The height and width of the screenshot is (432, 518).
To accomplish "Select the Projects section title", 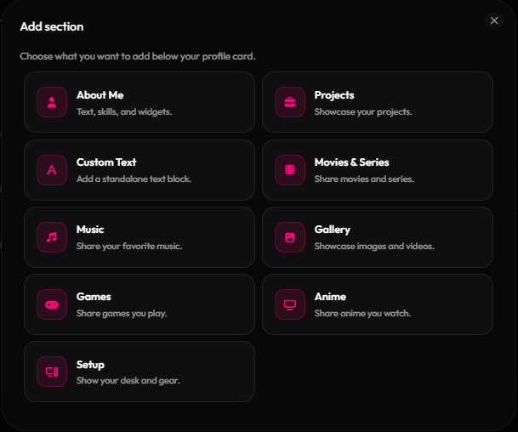I will point(334,95).
